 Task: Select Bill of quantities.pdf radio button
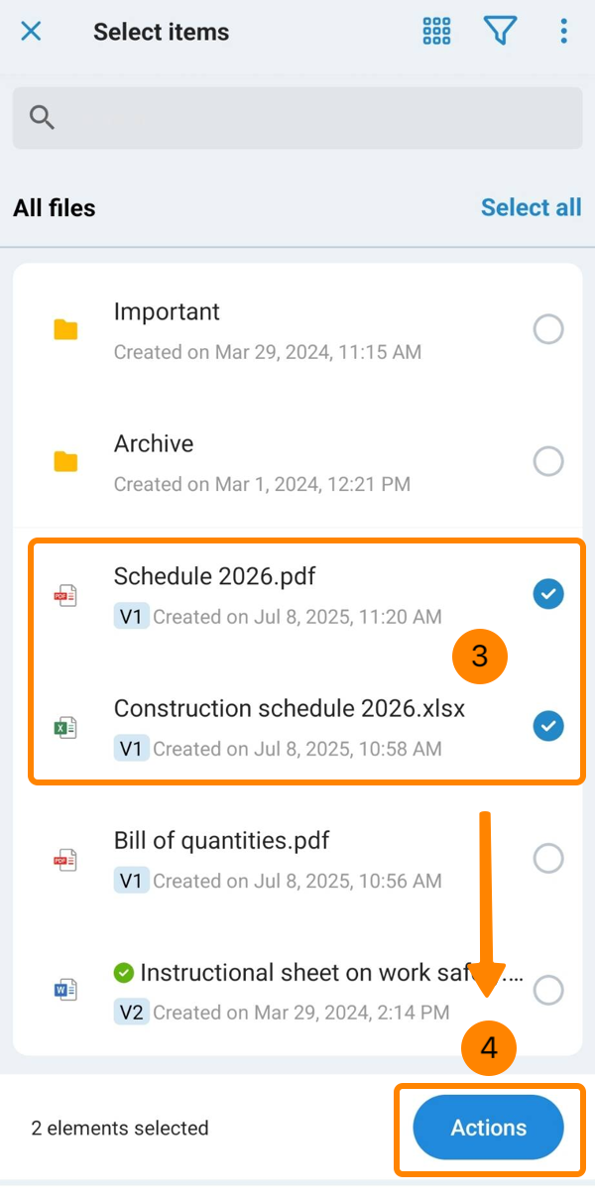pos(548,858)
